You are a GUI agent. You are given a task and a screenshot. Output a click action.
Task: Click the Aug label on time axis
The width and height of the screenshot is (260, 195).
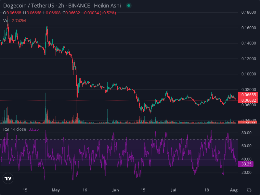(x=234, y=190)
